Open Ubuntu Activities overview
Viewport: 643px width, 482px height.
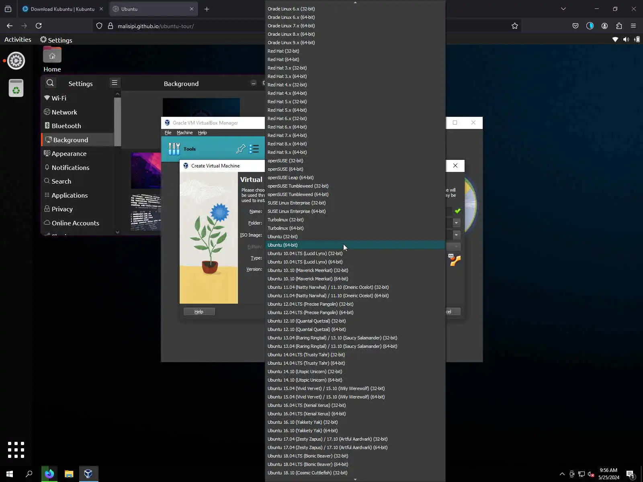coord(18,39)
